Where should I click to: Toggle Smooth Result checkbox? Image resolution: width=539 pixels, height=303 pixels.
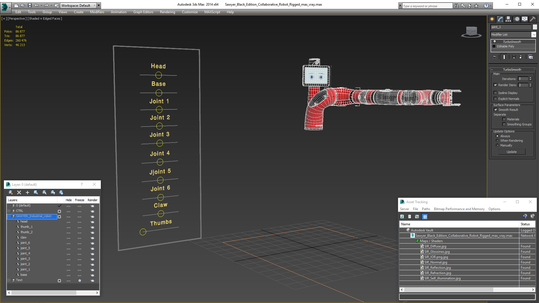(x=495, y=110)
